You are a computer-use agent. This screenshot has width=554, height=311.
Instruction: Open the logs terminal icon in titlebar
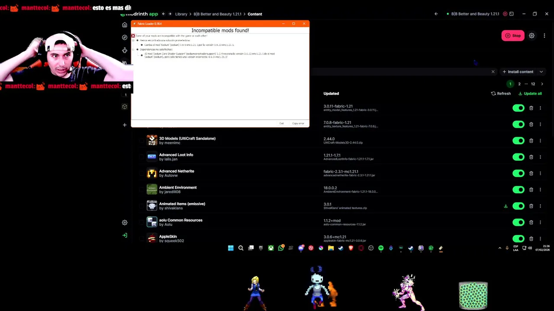512,14
